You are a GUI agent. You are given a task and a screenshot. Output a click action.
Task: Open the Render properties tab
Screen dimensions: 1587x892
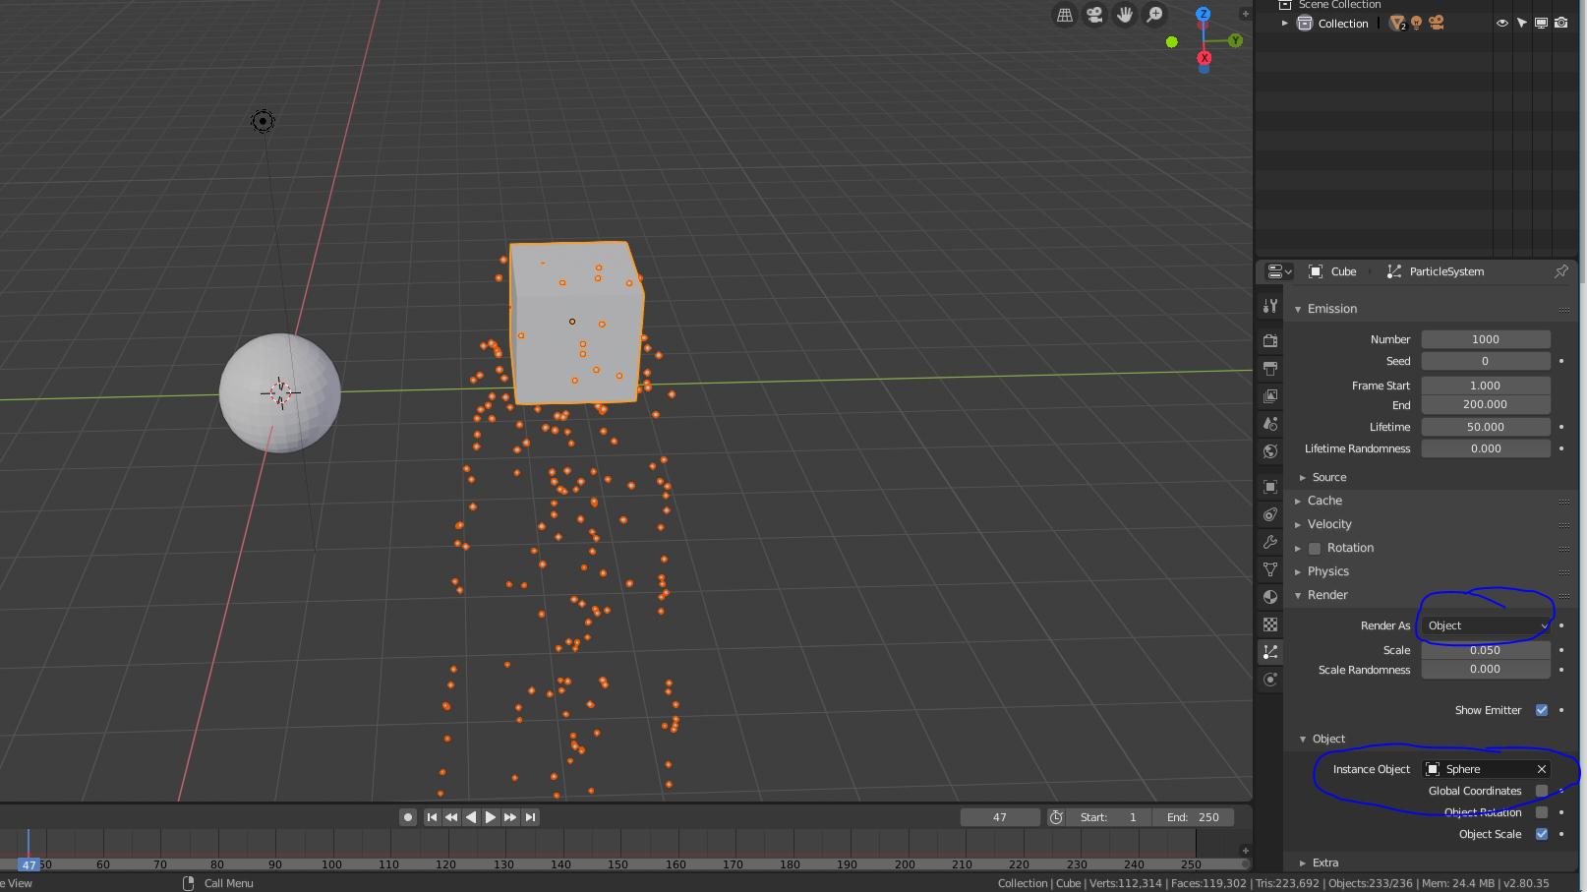tap(1270, 340)
